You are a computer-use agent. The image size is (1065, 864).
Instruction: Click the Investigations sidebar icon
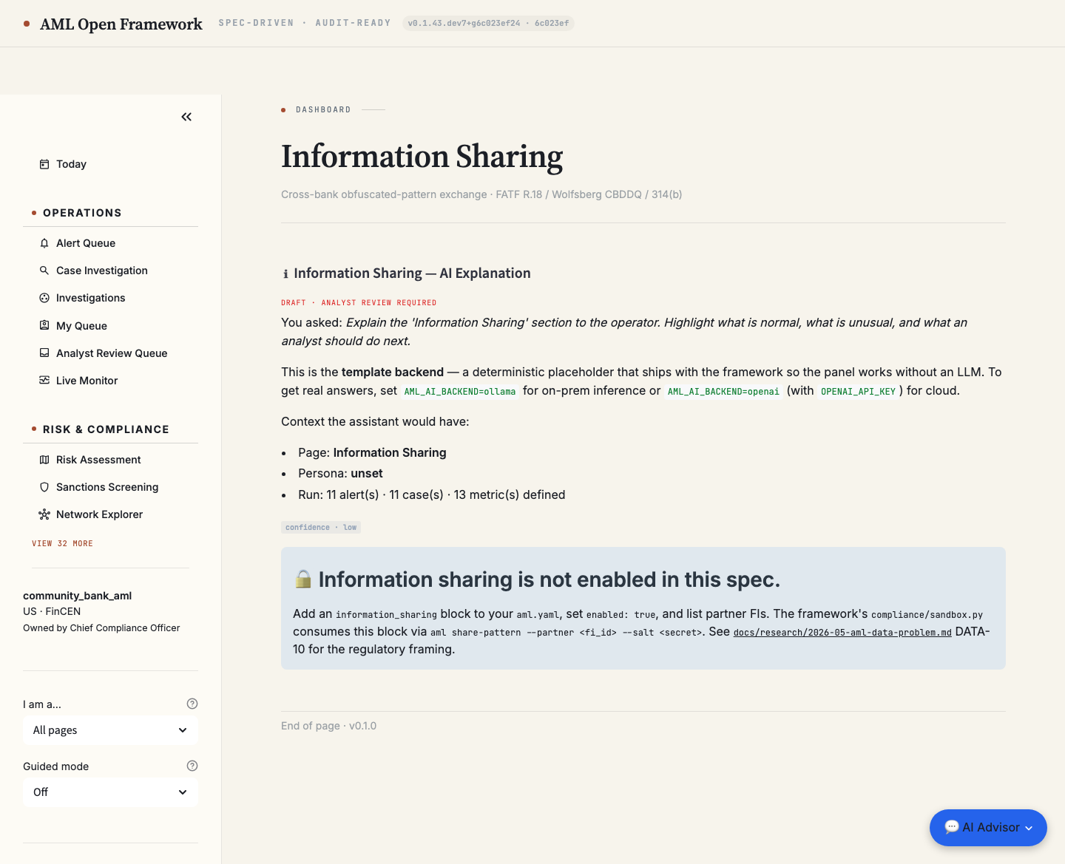44,298
